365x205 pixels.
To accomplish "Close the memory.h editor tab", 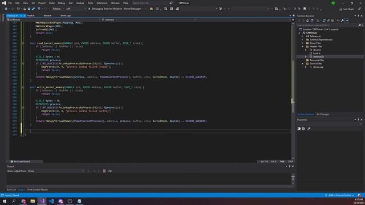I will click(25, 15).
